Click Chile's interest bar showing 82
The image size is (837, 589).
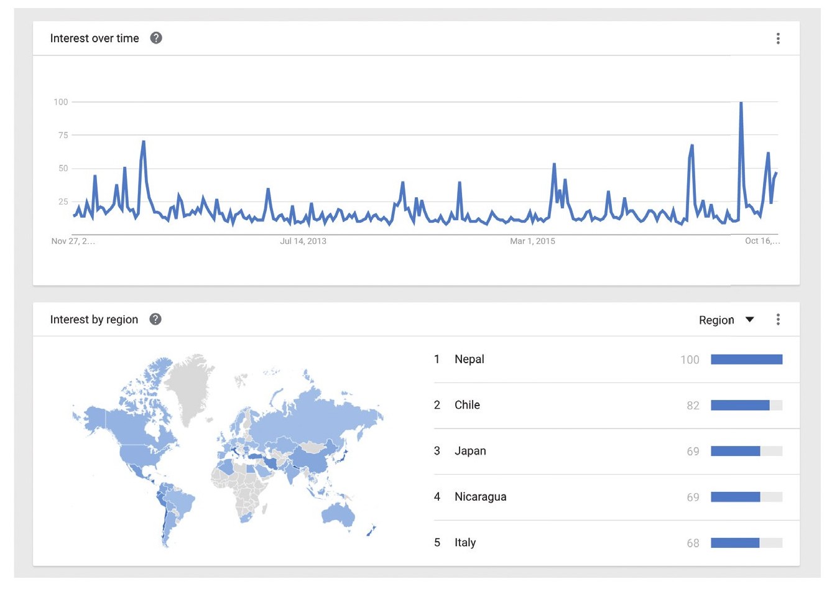coord(740,406)
